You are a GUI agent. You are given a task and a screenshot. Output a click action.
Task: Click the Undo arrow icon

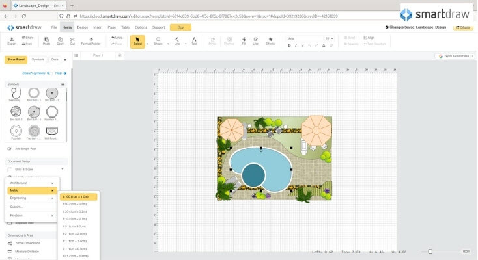point(114,38)
